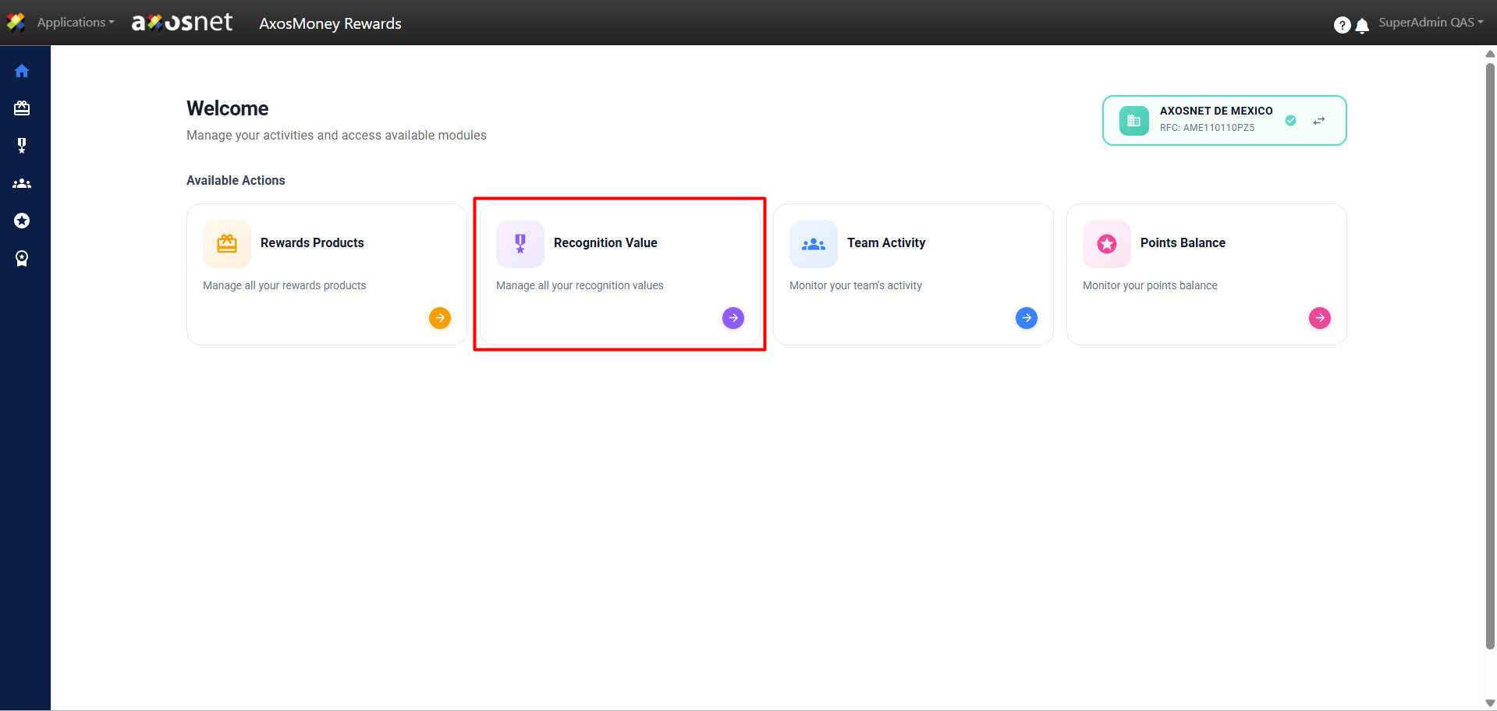The width and height of the screenshot is (1497, 711).
Task: Click the Team Activity card title
Action: (885, 243)
